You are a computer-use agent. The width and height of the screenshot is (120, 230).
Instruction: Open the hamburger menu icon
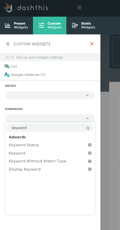pyautogui.click(x=79, y=8)
